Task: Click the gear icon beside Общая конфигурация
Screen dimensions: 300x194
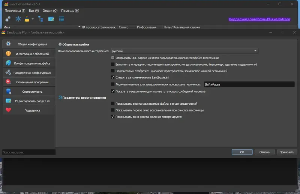Action: pos(8,44)
